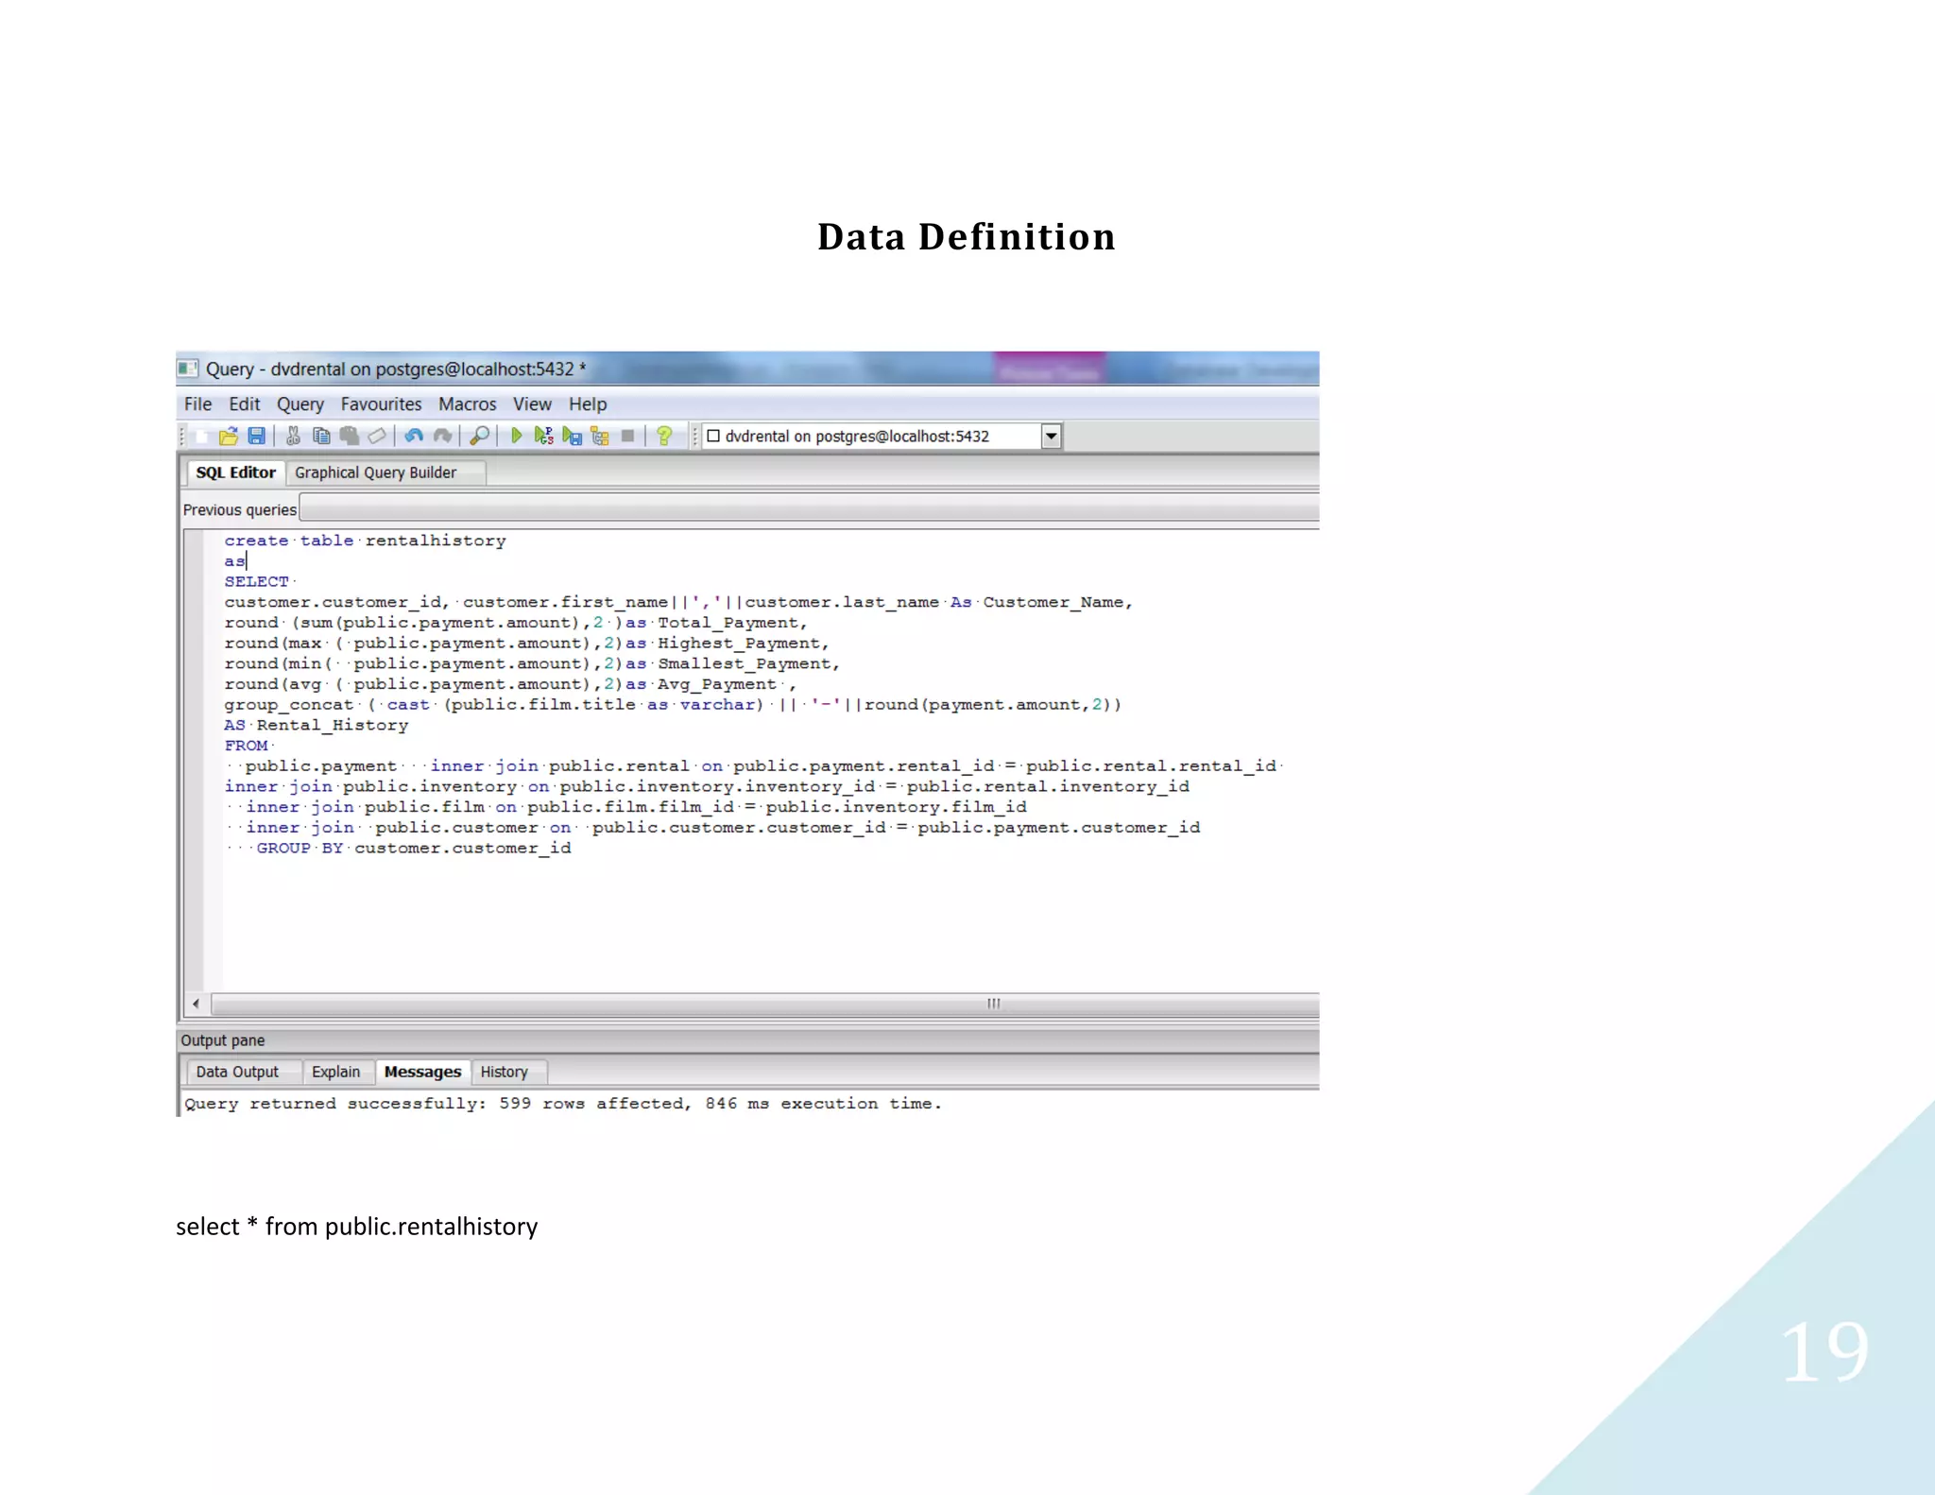The height and width of the screenshot is (1495, 1935).
Task: Click the Customer_Name select line
Action: click(678, 603)
